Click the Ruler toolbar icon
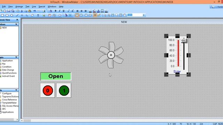Screen dimensions: 223x125 [x=99, y=15]
